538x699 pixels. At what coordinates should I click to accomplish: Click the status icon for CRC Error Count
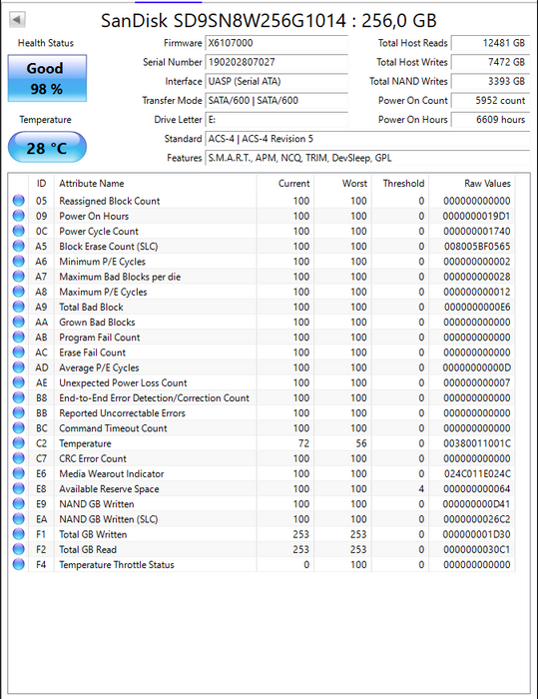click(19, 458)
